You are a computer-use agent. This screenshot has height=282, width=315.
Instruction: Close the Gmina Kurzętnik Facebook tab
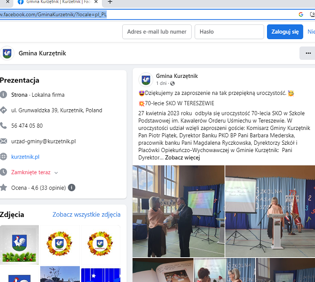pos(96,2)
